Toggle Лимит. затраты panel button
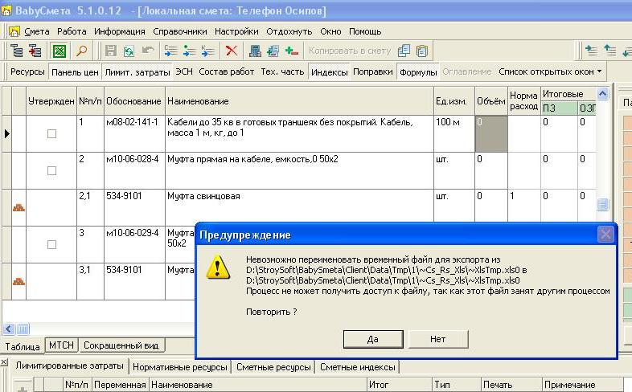The height and width of the screenshot is (392, 632). (x=137, y=72)
